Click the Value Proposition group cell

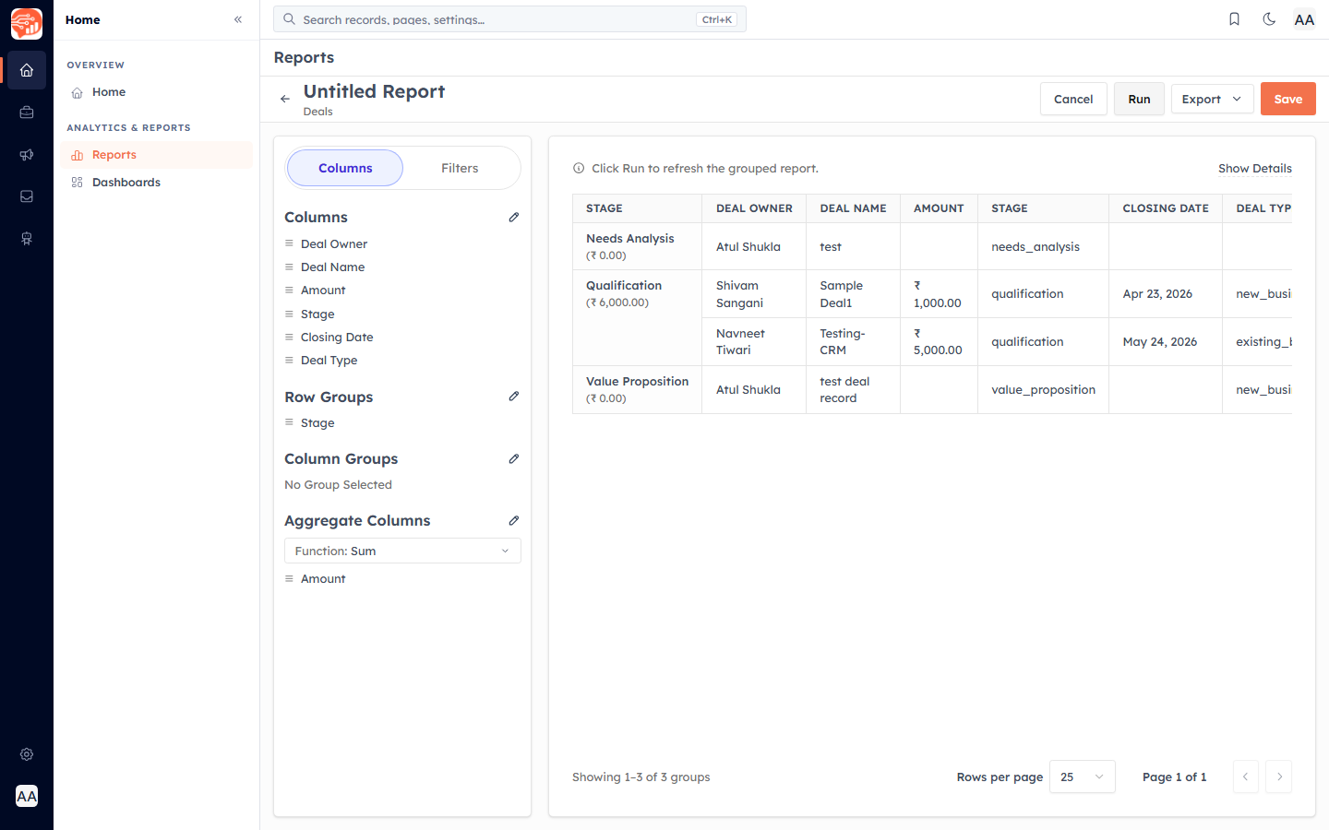click(x=638, y=389)
